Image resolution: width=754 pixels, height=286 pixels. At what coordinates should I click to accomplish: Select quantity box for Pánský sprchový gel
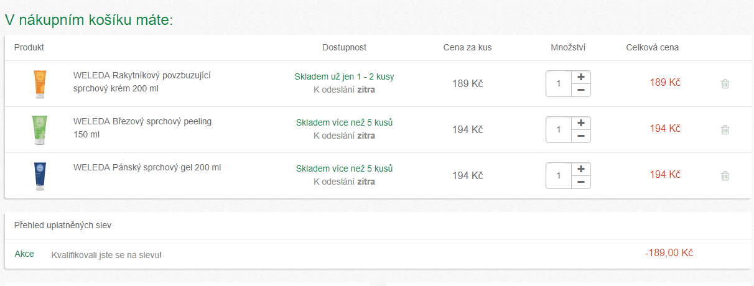[559, 176]
